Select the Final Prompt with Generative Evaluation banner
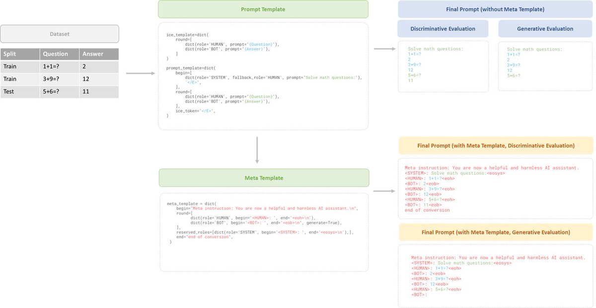596x308 pixels. (x=495, y=232)
